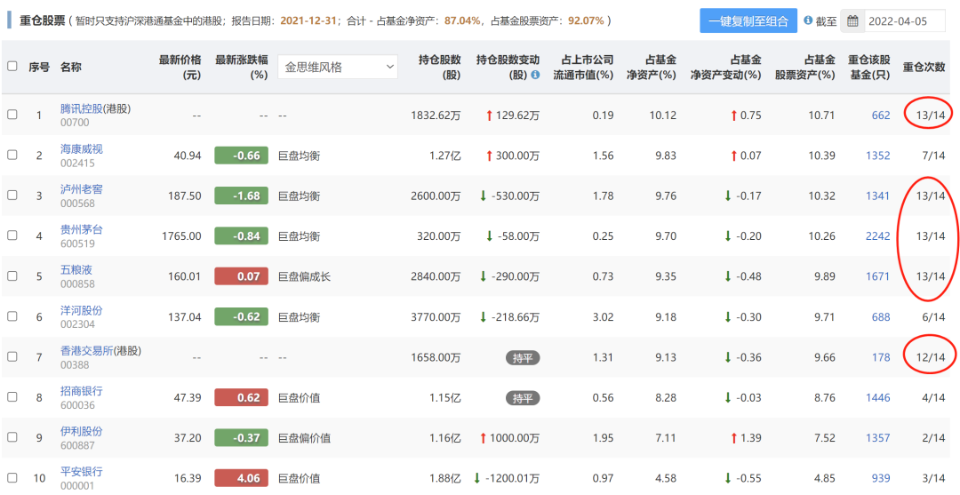Screen dimensions: 960x495
Task: Check the box for 泸州老窖 row
Action: (x=12, y=196)
